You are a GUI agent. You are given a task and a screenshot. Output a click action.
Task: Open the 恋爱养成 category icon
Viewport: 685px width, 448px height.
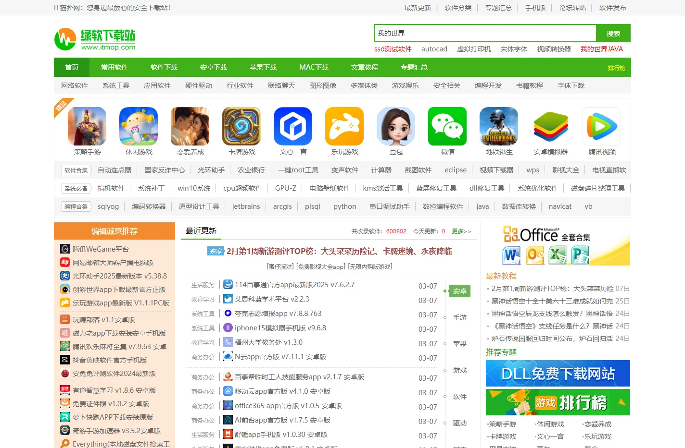(190, 126)
